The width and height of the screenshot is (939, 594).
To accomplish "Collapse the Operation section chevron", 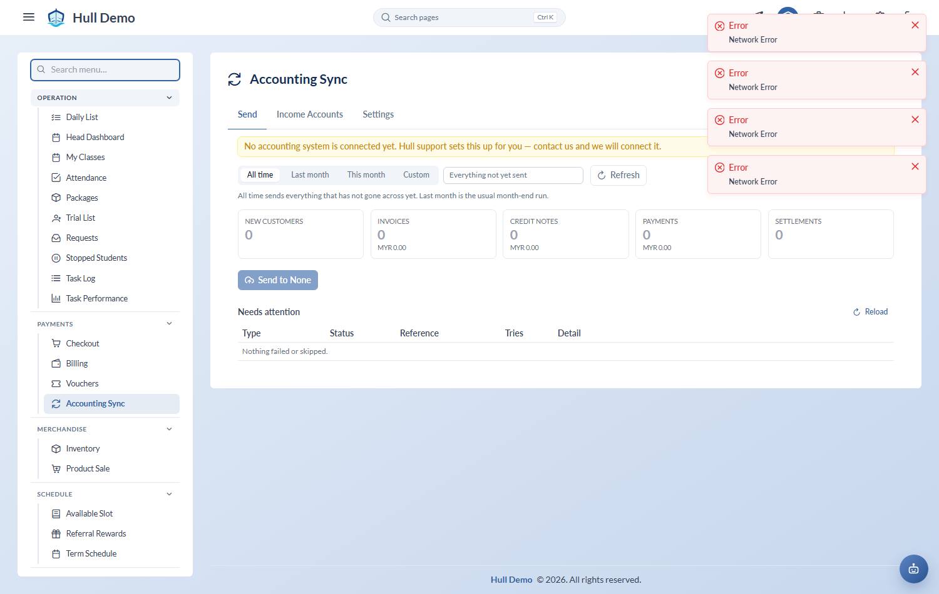I will 169,98.
